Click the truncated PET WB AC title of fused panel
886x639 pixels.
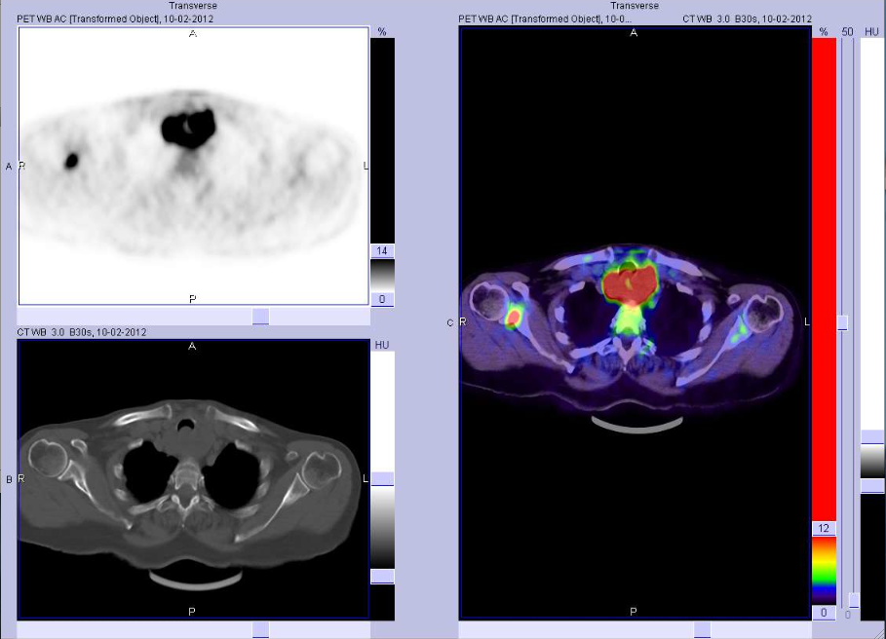(x=545, y=19)
